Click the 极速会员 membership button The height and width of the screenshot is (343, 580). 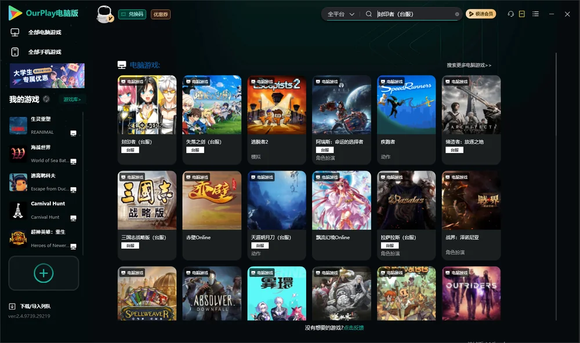(x=481, y=14)
